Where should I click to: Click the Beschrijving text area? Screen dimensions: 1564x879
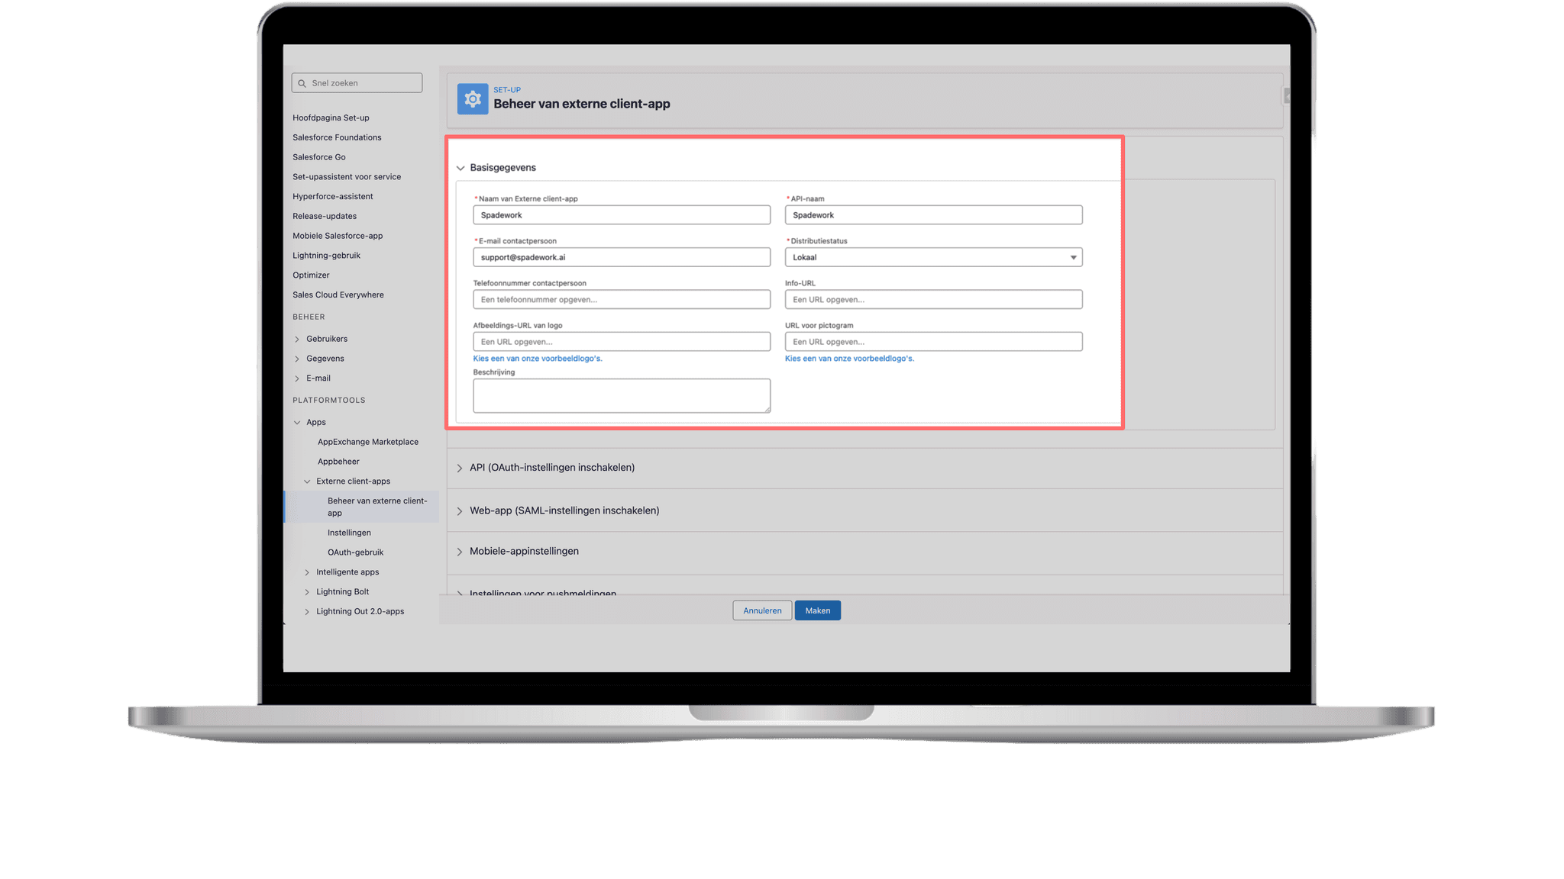pyautogui.click(x=621, y=395)
